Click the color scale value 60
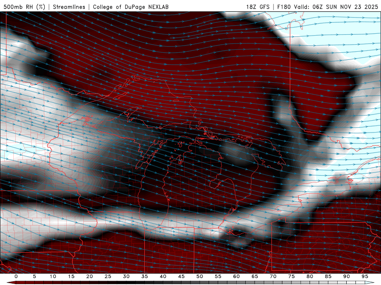Image resolution: width=381 pixels, height=285 pixels. click(x=236, y=276)
